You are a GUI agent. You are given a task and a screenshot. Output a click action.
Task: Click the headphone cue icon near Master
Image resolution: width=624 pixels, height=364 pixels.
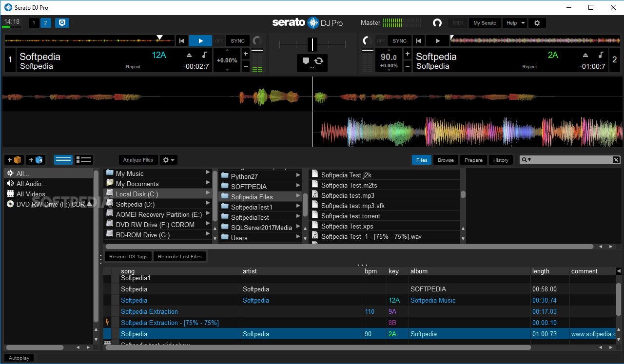point(437,23)
